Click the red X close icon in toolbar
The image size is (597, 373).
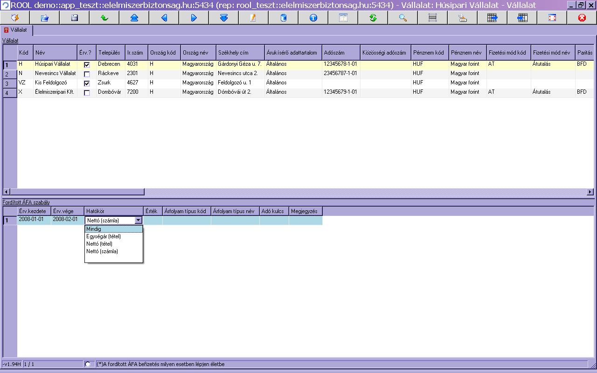(x=582, y=18)
